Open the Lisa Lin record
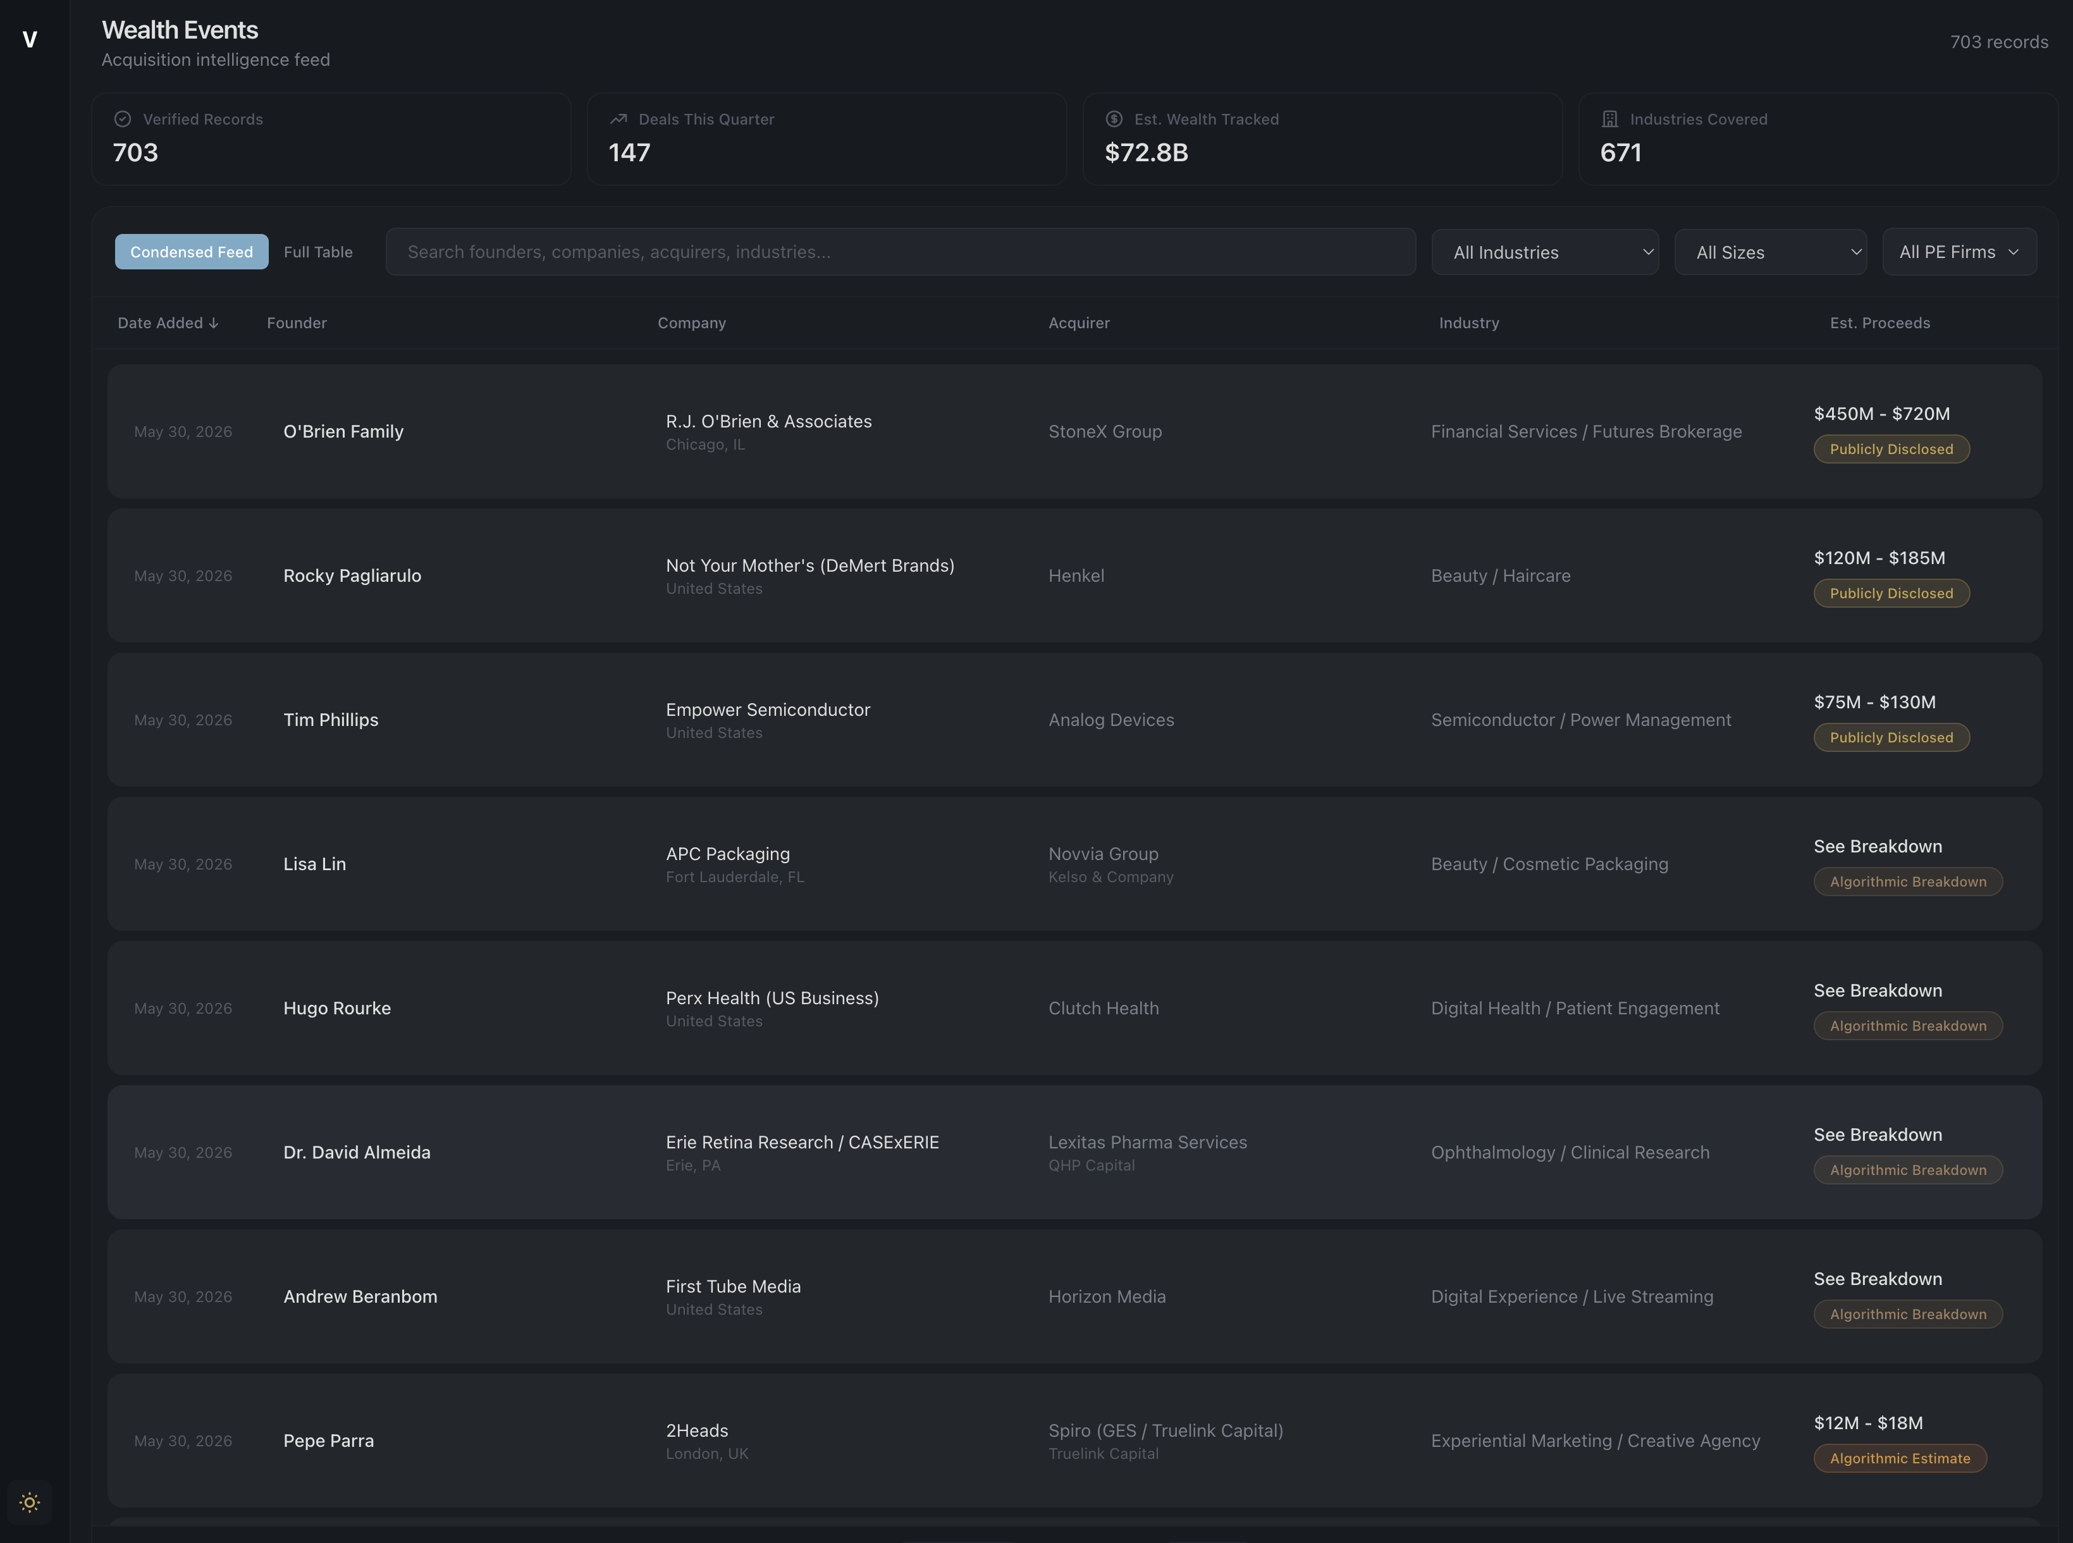This screenshot has width=2073, height=1543. [x=1075, y=864]
